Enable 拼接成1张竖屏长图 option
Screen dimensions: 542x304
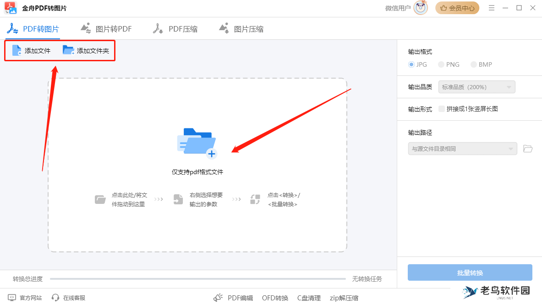441,109
